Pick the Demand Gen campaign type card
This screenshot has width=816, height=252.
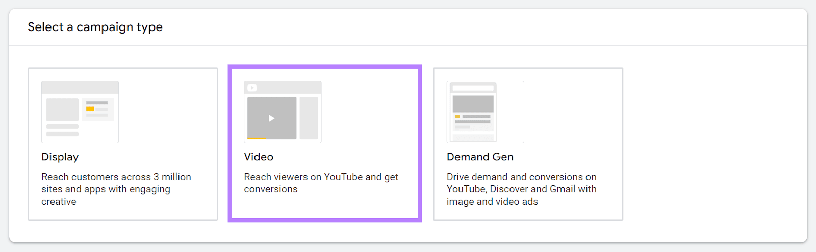coord(528,144)
